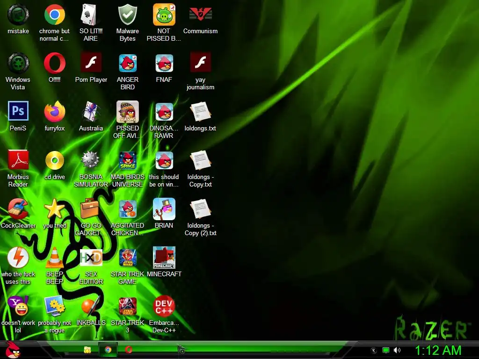Select the 'ANGER BIRD' icon
Image resolution: width=479 pixels, height=359 pixels.
(x=127, y=63)
